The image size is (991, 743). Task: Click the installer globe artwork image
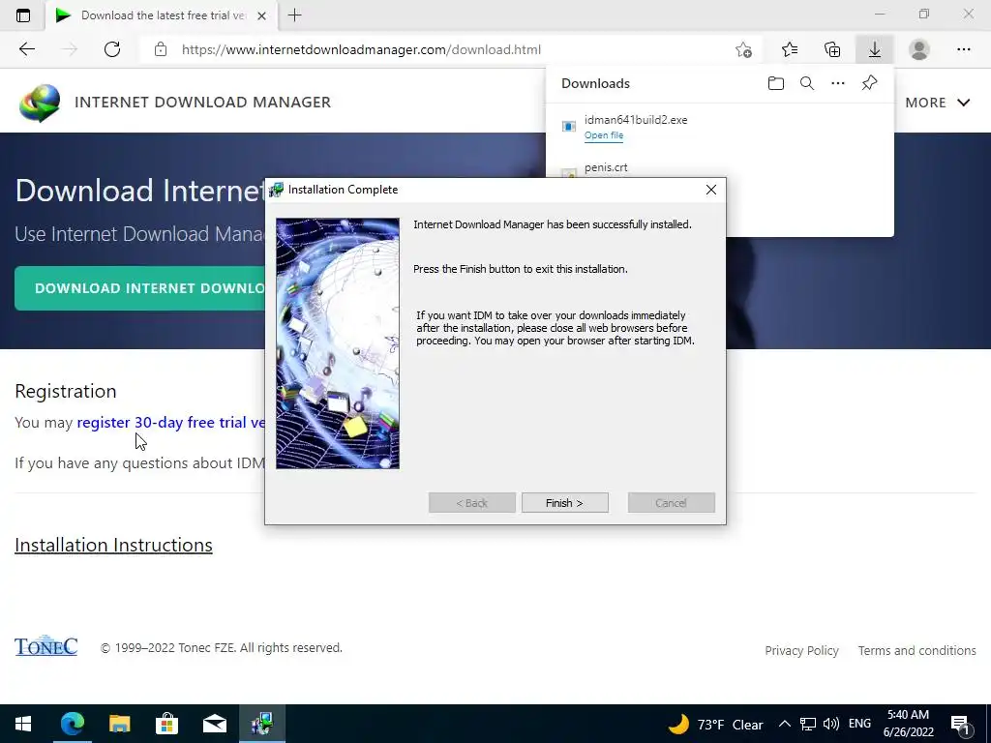pyautogui.click(x=338, y=343)
